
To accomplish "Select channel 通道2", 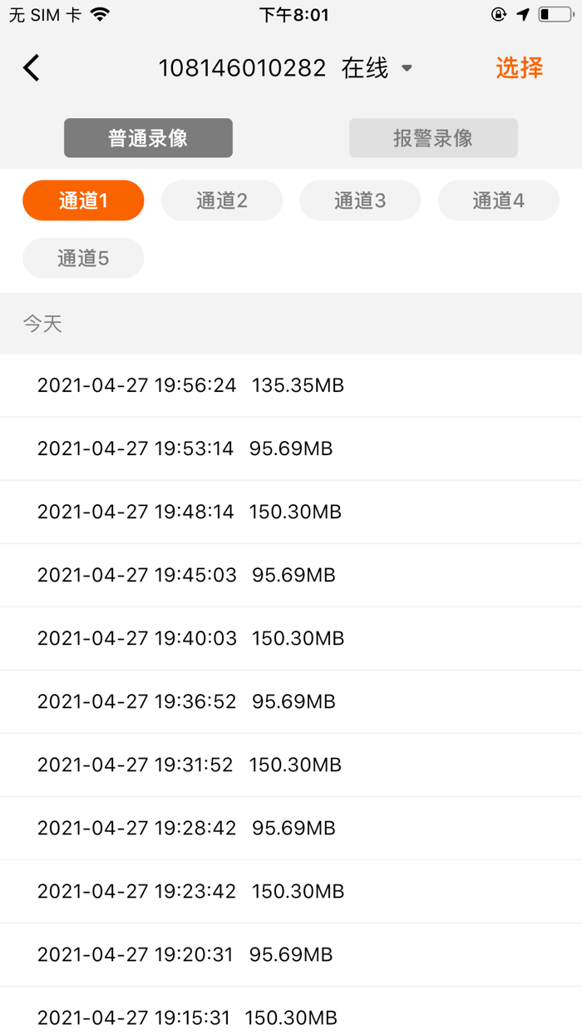I will pos(221,200).
